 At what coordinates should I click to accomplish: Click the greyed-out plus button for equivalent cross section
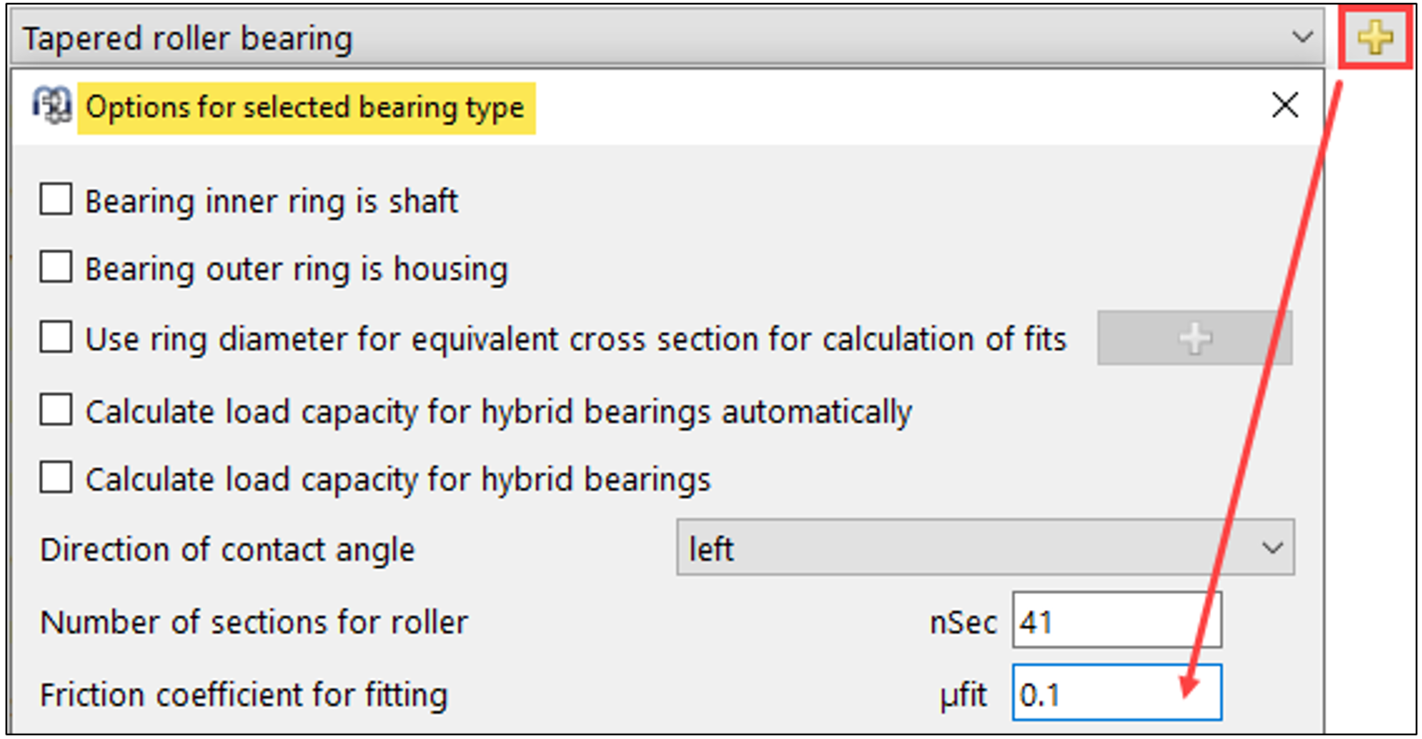click(x=1194, y=338)
